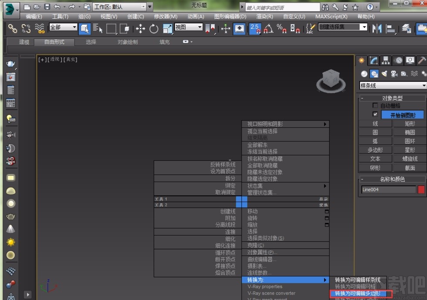Toggle the 开始新图形 checkbox

point(376,114)
